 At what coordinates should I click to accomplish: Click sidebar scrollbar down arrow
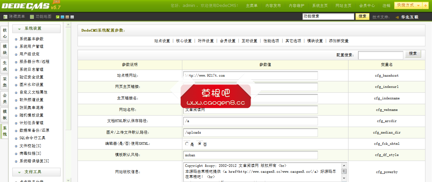tap(69, 180)
